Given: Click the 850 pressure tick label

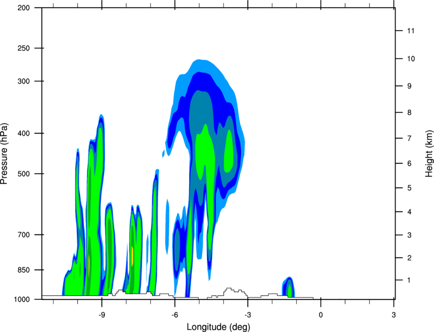Looking at the screenshot, I should [x=23, y=270].
